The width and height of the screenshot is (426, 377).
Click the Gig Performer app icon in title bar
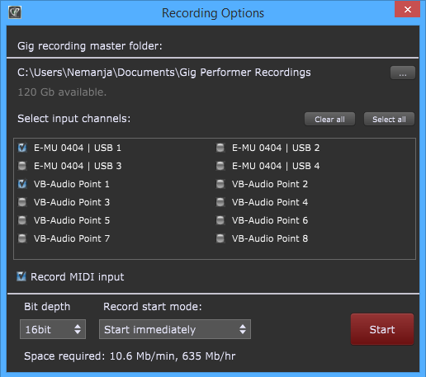tap(15, 12)
